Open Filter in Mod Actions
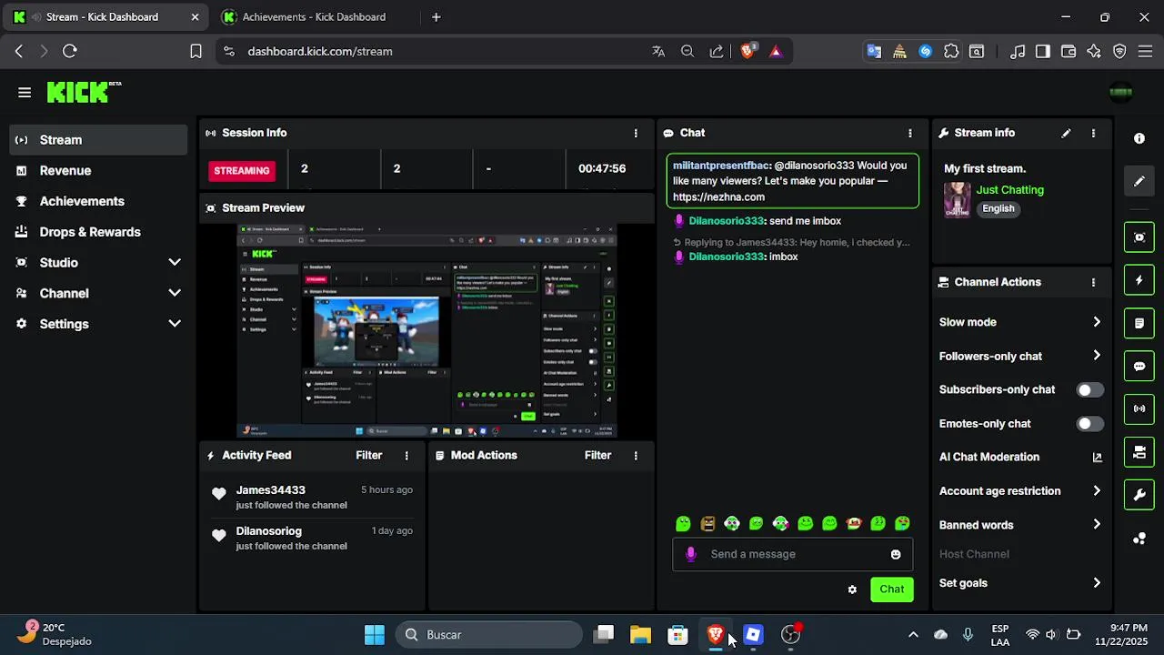Image resolution: width=1164 pixels, height=655 pixels. tap(597, 455)
